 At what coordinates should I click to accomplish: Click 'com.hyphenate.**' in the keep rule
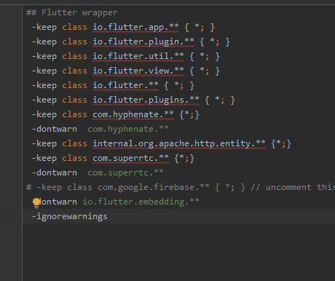(133, 114)
